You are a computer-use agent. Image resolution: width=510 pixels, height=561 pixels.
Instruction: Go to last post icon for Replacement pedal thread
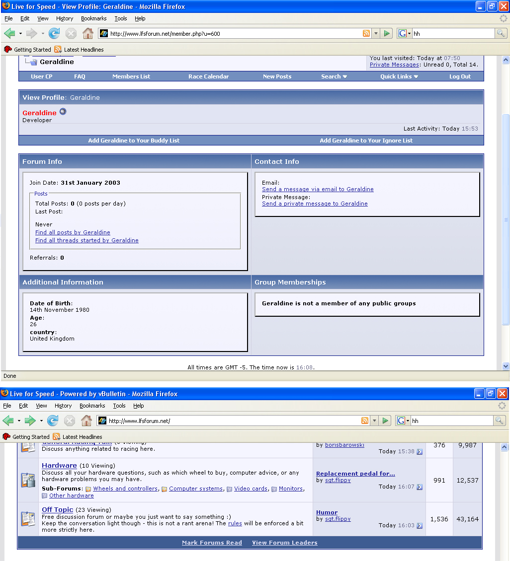tap(420, 487)
